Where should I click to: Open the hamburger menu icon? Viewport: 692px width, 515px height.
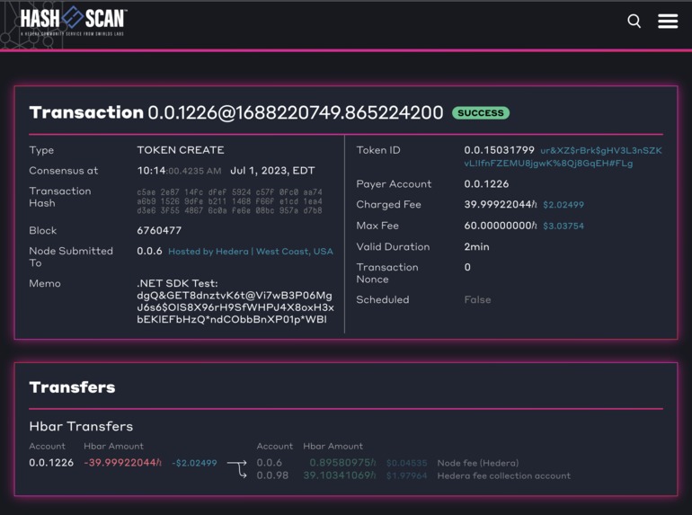(x=668, y=21)
